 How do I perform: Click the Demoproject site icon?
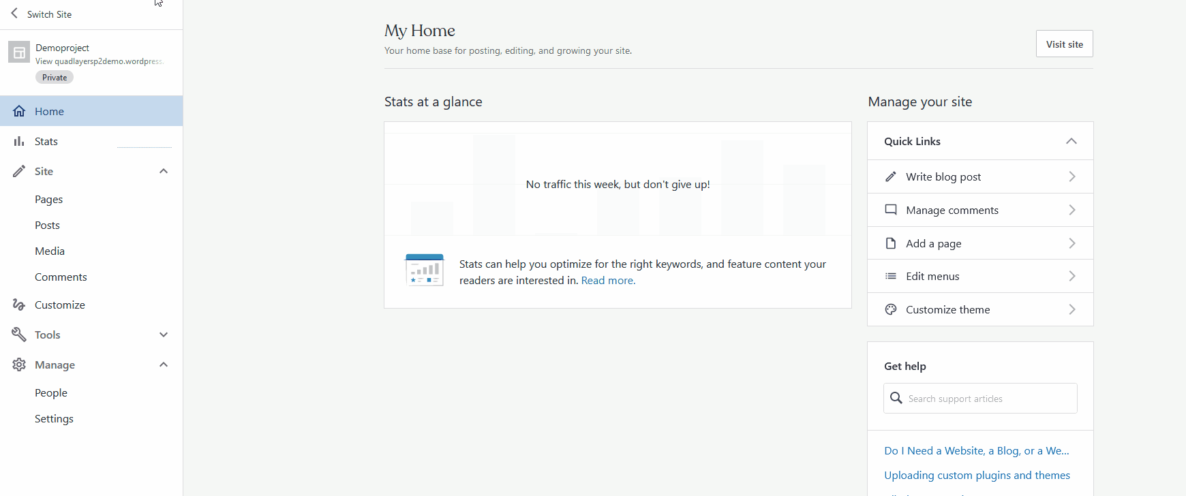19,52
